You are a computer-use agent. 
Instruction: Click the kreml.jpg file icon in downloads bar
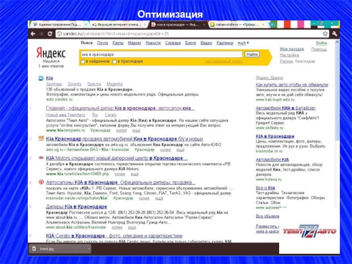(34, 249)
